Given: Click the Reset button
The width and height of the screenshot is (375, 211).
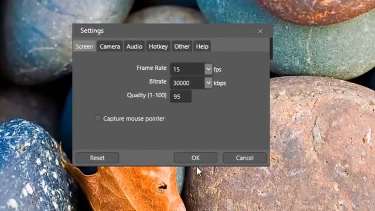Looking at the screenshot, I should click(97, 158).
